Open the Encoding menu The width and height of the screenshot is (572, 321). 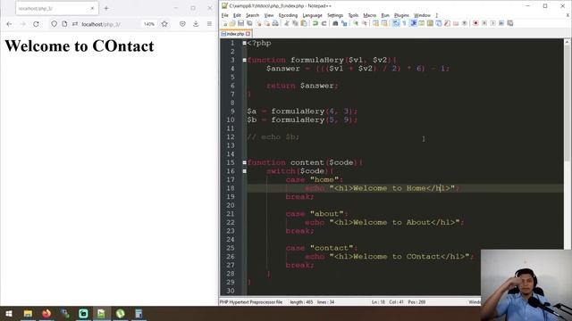[288, 15]
